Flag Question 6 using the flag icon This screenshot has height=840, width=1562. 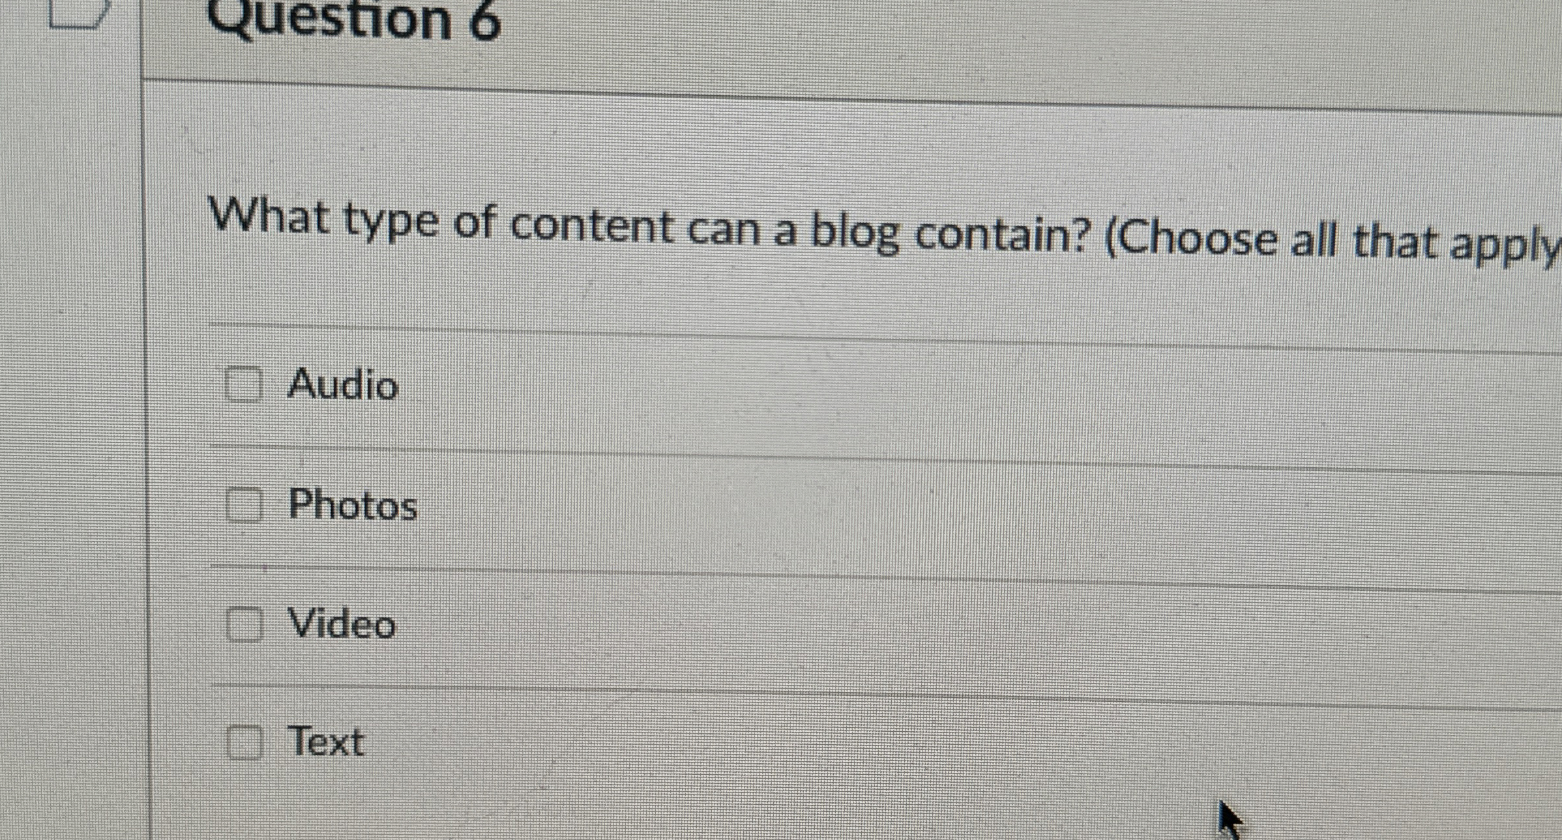click(78, 12)
